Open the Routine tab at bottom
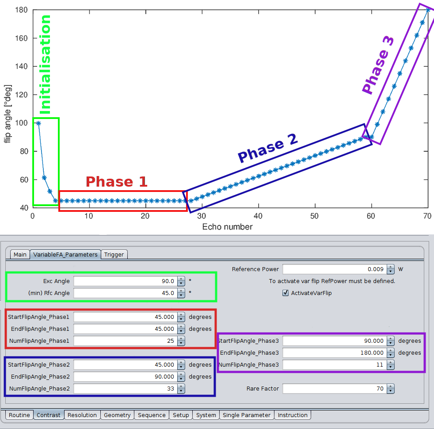This screenshot has width=434, height=429. click(19, 415)
